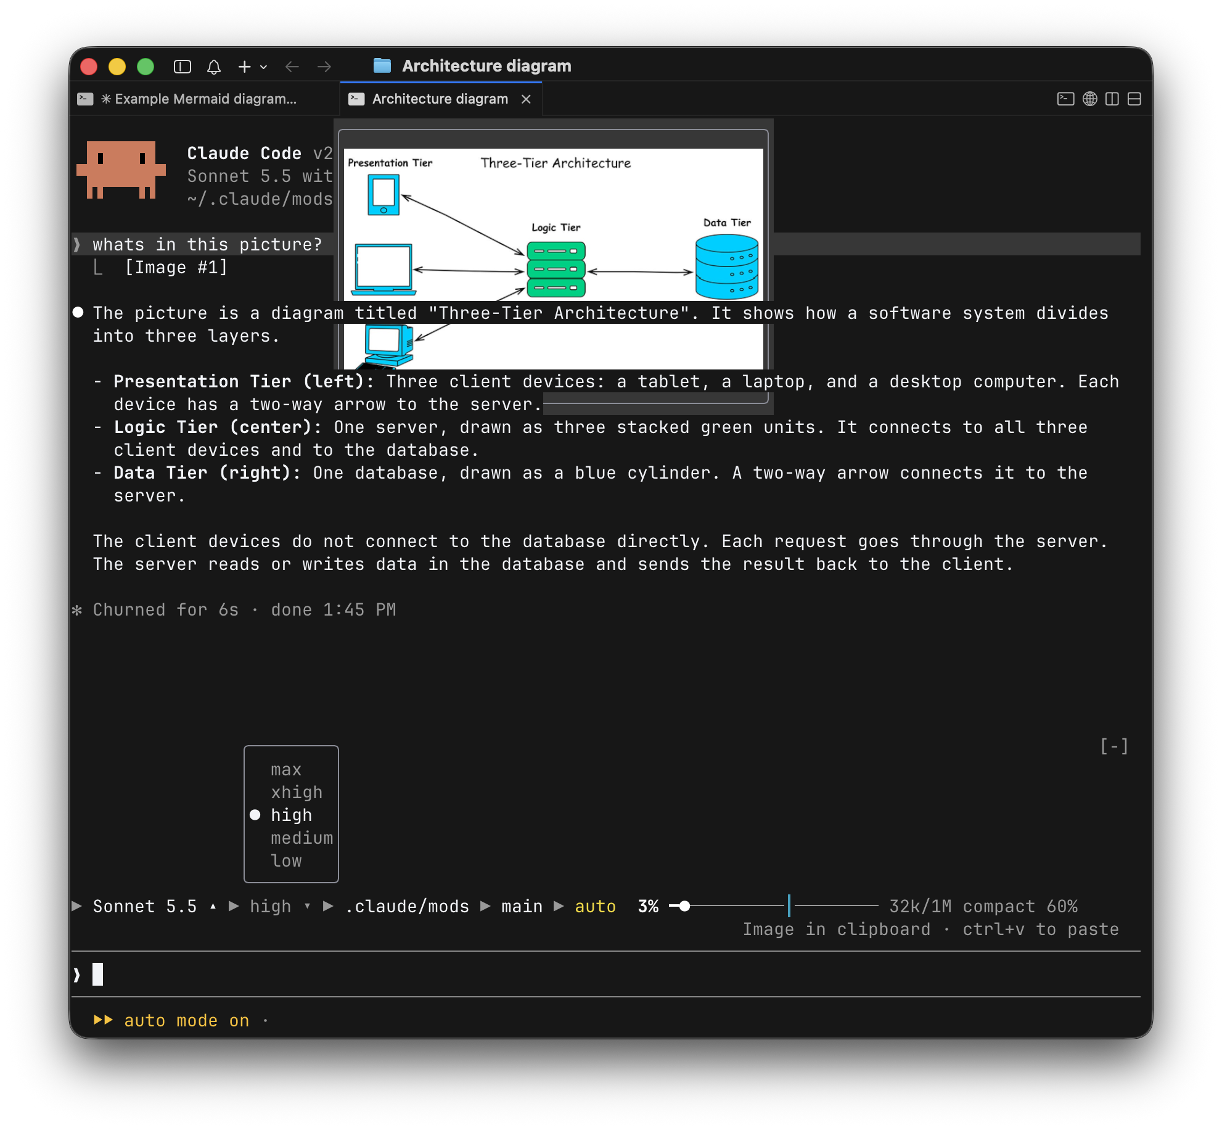Open terminal icon in top-right toolbar
1222x1130 pixels.
(x=1066, y=99)
